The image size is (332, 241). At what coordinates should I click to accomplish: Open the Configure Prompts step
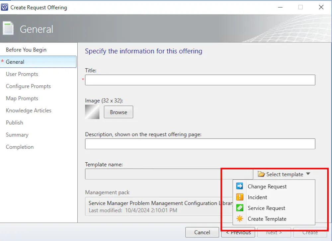[x=28, y=86]
